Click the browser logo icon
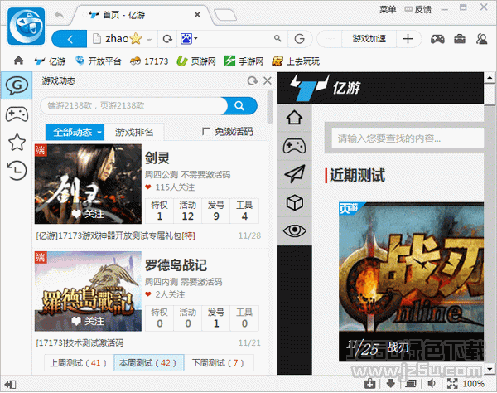Viewport: 497px width, 393px height. click(x=26, y=27)
